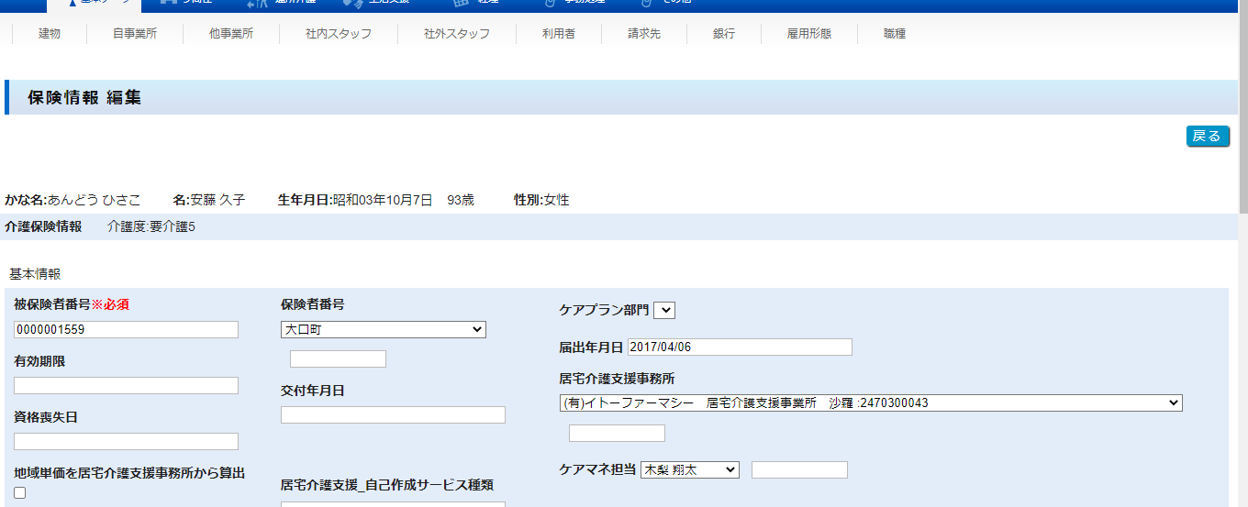Select the 社内スタッフ submenu item
The height and width of the screenshot is (507, 1248).
(x=339, y=34)
